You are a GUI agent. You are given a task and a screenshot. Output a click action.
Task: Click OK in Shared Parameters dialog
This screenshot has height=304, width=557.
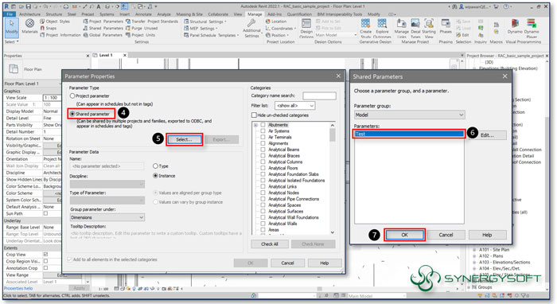[x=404, y=235]
